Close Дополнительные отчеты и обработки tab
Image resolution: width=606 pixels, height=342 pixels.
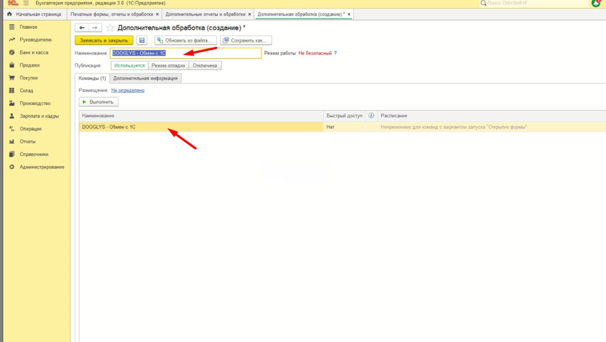point(249,14)
